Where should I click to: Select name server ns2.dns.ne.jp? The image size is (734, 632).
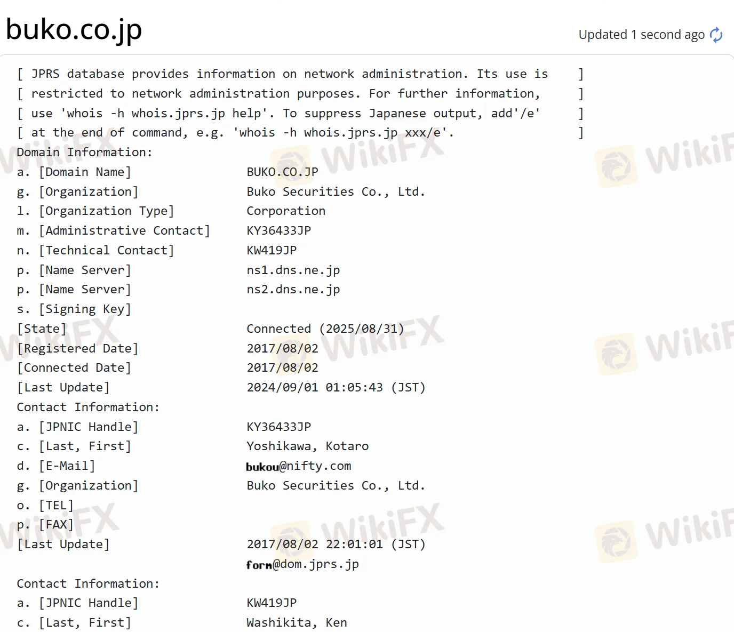[293, 289]
